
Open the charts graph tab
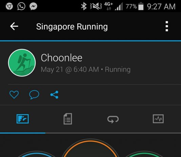[158, 119]
